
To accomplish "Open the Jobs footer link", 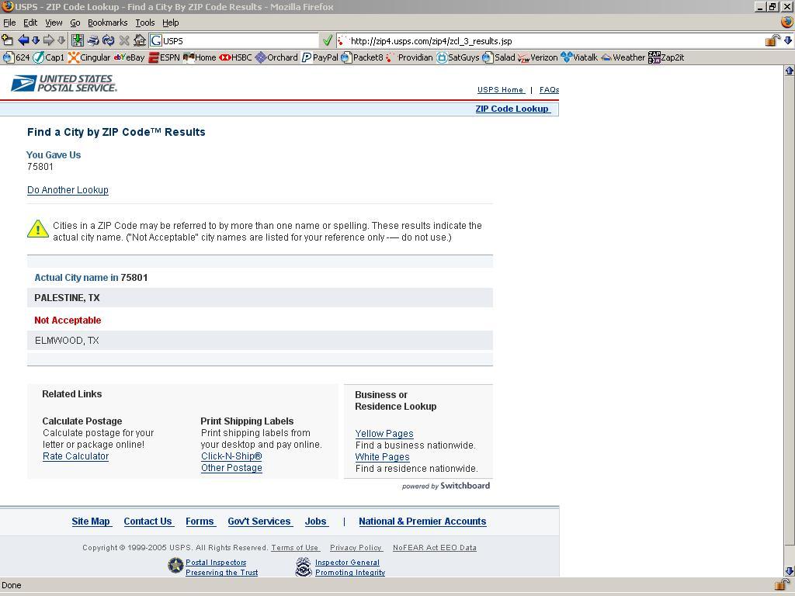I will coord(316,521).
